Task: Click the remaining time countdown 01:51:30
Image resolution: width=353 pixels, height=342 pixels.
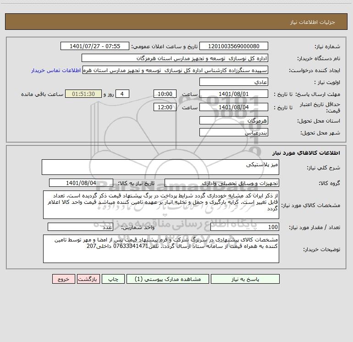Action: [x=83, y=94]
